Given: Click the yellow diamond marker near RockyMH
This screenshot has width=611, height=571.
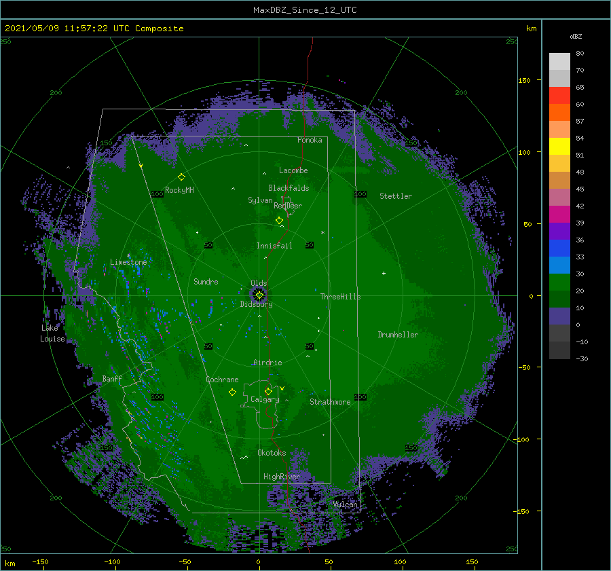Looking at the screenshot, I should (x=181, y=177).
